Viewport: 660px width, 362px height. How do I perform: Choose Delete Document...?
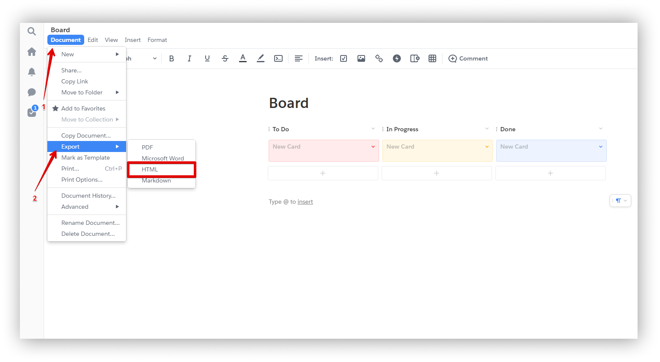pyautogui.click(x=87, y=234)
